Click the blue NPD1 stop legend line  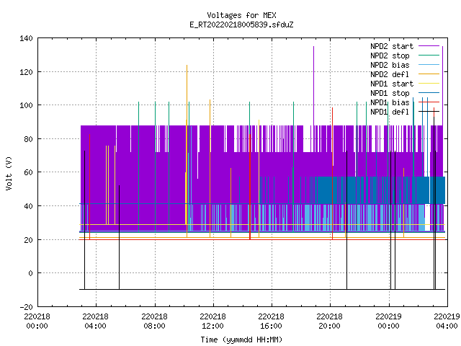click(x=429, y=93)
